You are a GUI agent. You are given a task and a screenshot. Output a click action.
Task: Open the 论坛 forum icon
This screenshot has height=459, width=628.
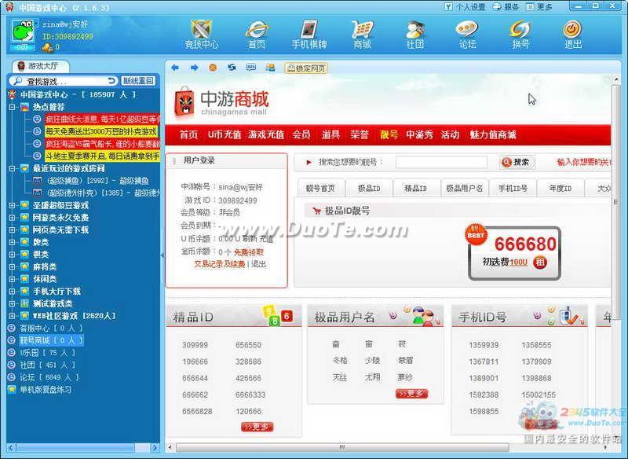coord(466,35)
